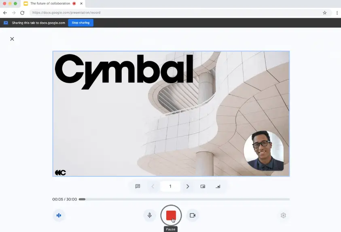Change camera picture-in-picture layout
This screenshot has height=232, width=341.
(x=203, y=186)
